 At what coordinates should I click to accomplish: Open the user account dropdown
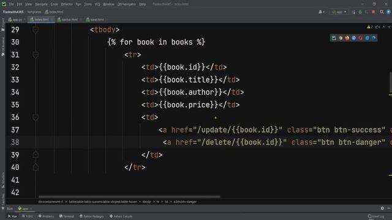(x=322, y=12)
